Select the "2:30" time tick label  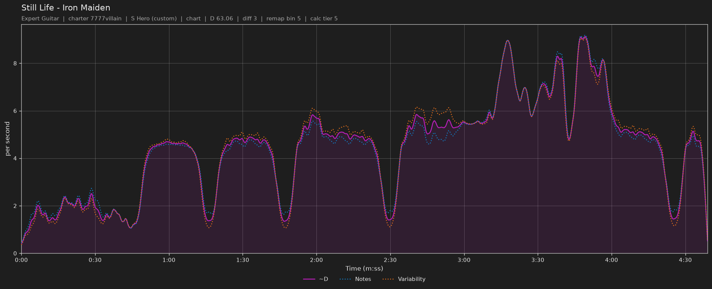click(x=390, y=260)
